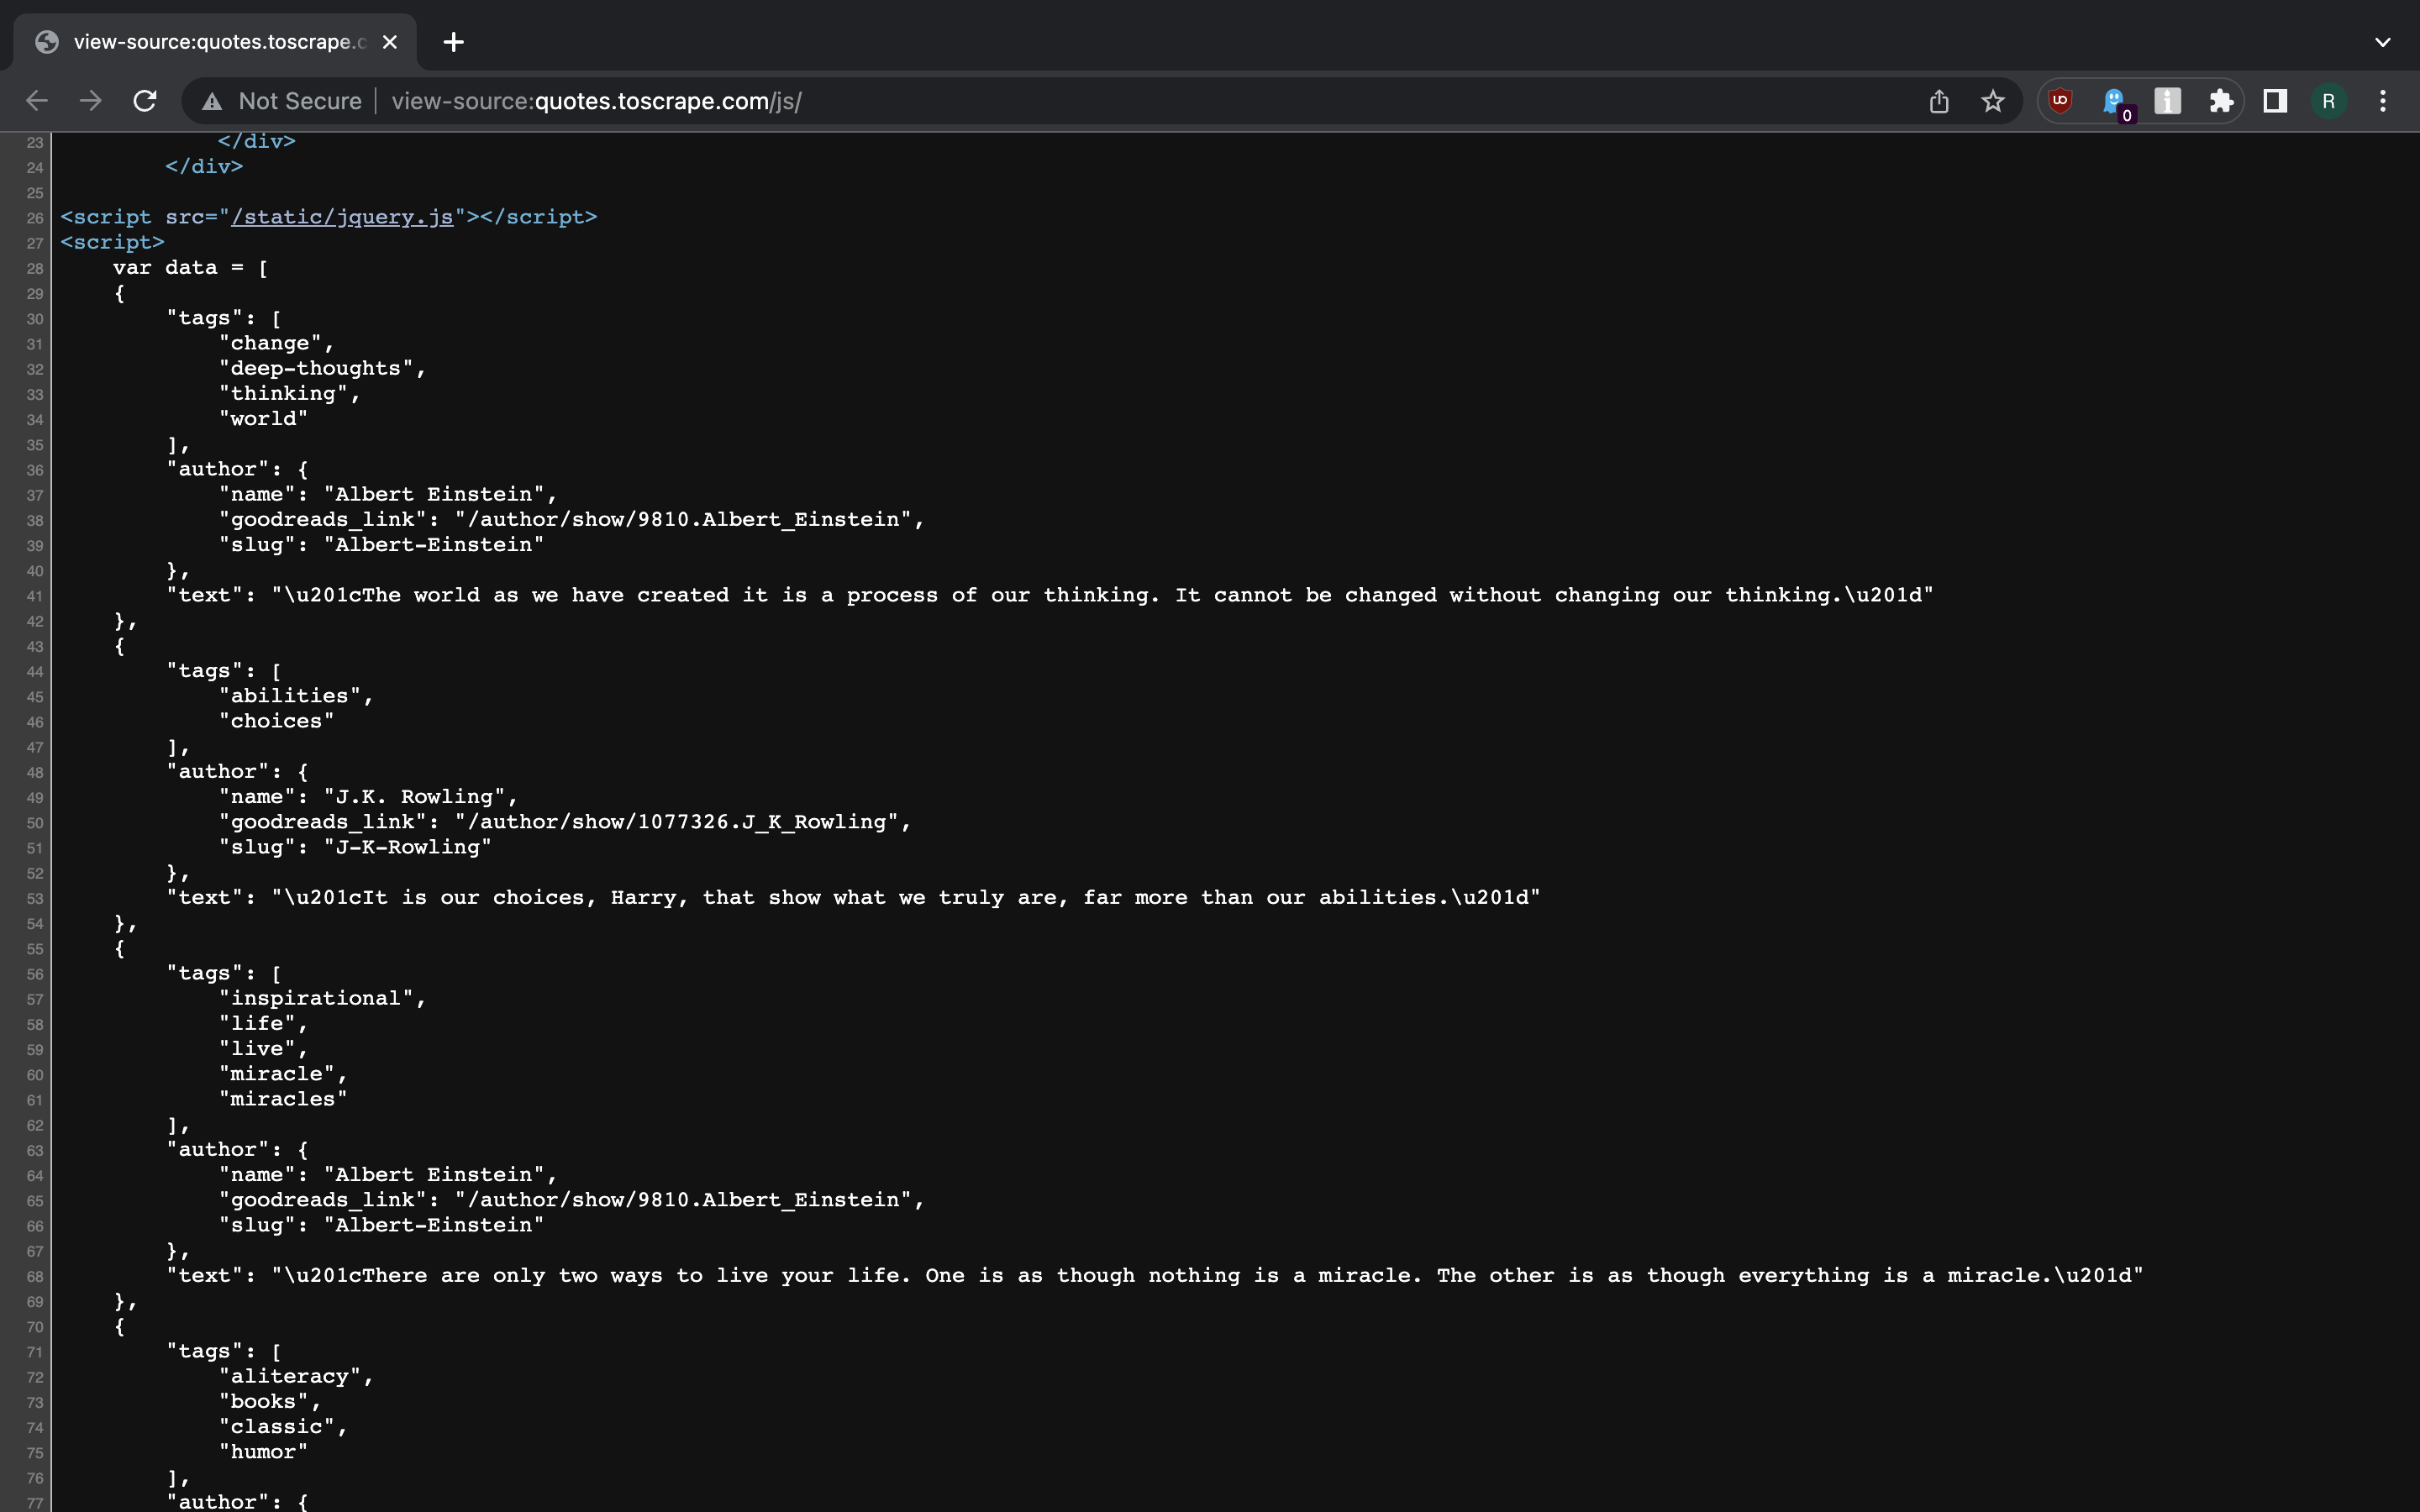Click the "books" tag text
The width and height of the screenshot is (2420, 1512).
[264, 1402]
